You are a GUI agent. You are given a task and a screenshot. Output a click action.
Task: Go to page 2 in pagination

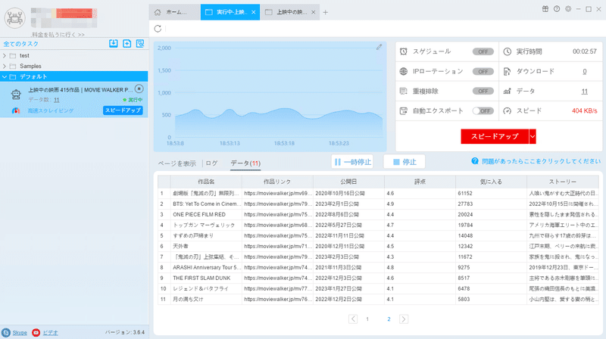[x=389, y=319]
